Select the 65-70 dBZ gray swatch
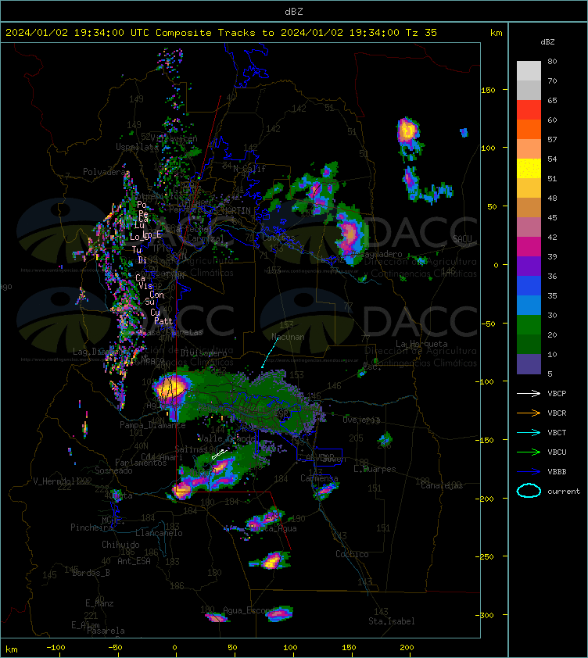Screen dimensions: 588x658 click(529, 90)
